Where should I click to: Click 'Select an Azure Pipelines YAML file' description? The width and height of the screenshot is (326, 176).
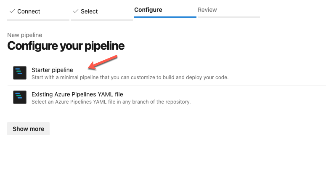click(111, 102)
